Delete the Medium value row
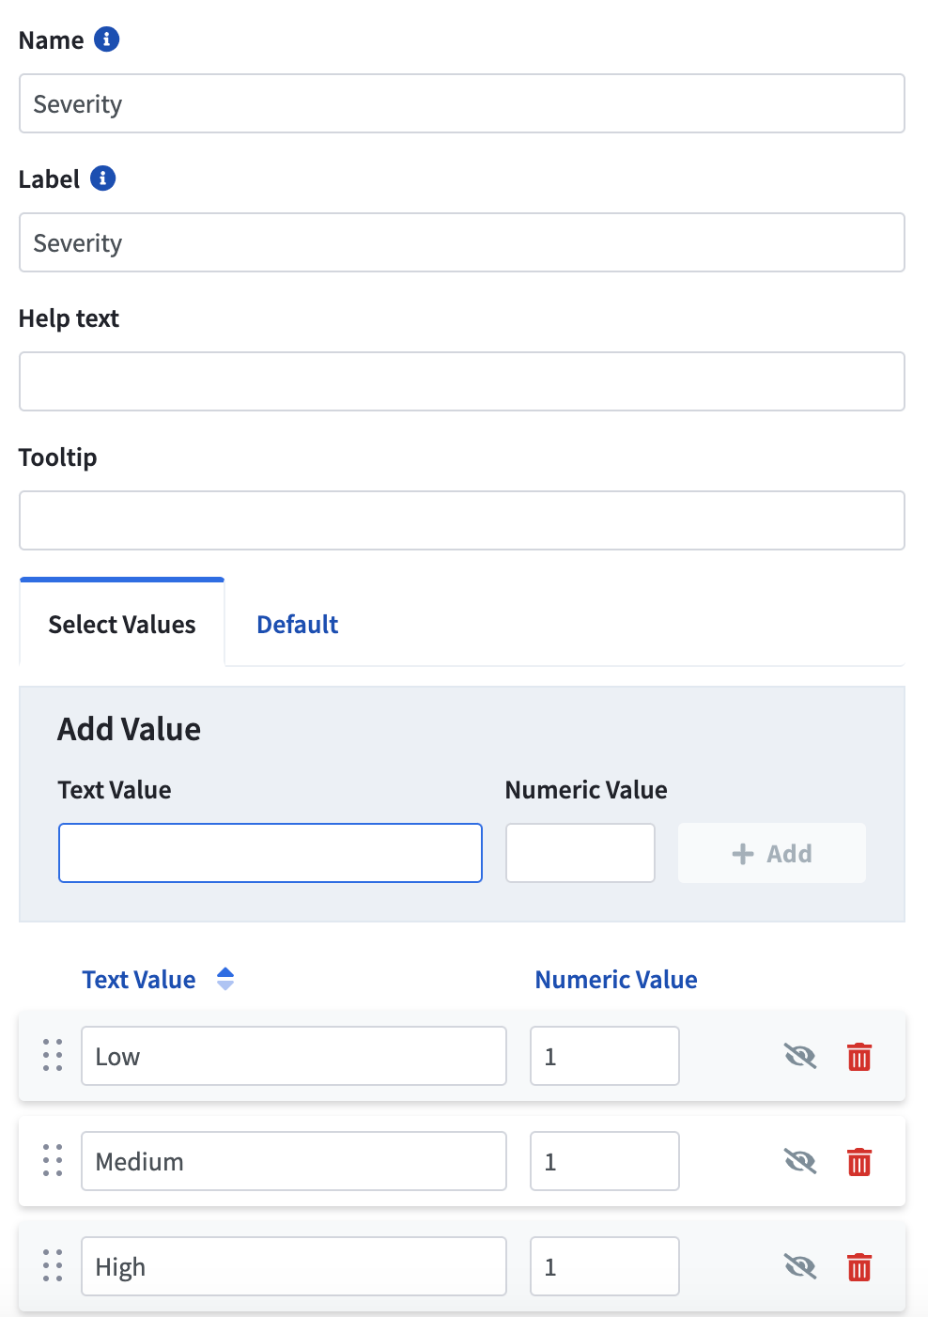928x1317 pixels. 859,1162
